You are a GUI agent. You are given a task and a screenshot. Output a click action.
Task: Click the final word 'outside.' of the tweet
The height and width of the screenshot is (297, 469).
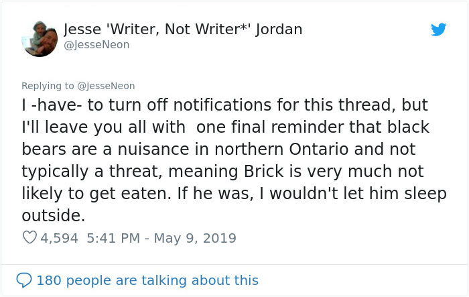tap(54, 216)
